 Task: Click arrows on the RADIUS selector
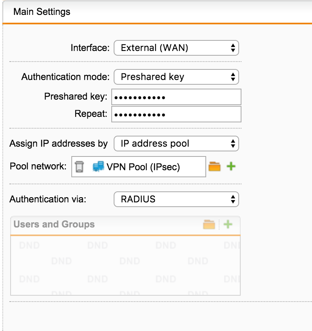(233, 199)
